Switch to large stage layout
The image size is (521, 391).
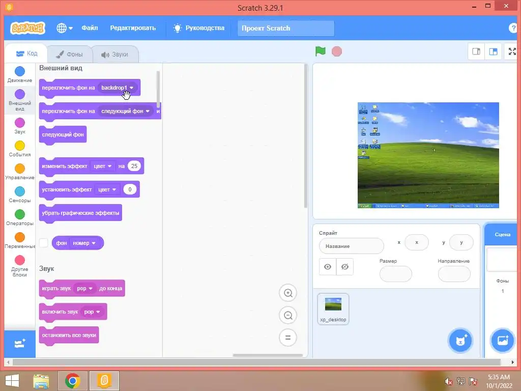494,51
